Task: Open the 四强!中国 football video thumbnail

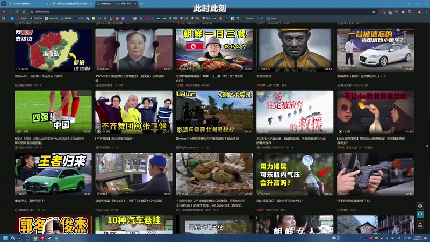Action: [x=53, y=112]
